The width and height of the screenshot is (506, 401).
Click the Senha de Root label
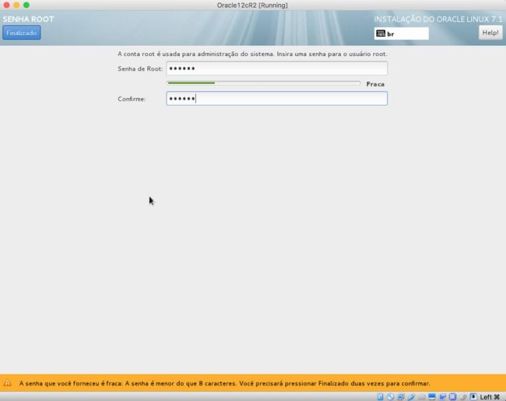(140, 68)
